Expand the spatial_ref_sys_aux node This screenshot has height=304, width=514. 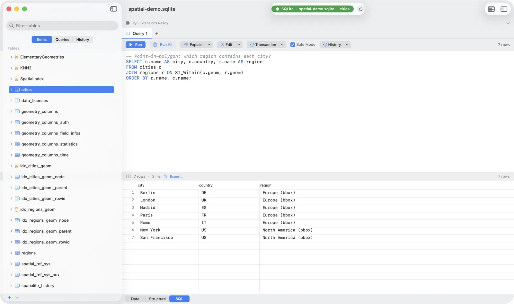pyautogui.click(x=11, y=275)
